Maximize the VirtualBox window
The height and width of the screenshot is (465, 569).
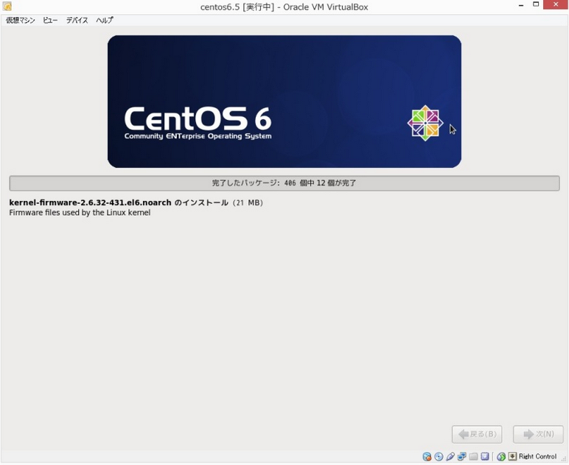[x=536, y=4]
